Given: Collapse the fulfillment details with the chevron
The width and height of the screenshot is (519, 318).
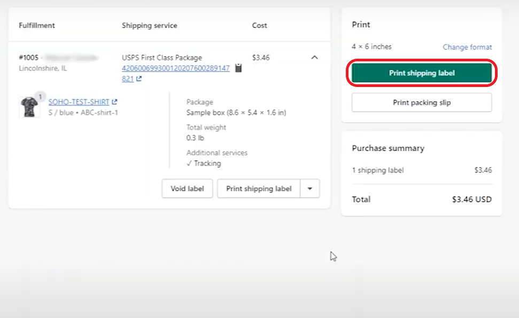Looking at the screenshot, I should click(x=315, y=57).
